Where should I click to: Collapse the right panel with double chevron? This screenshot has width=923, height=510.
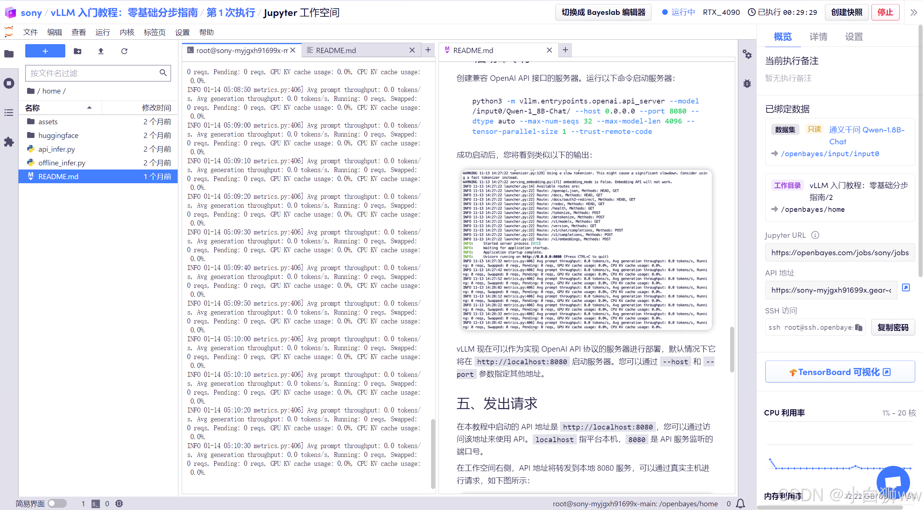click(x=914, y=12)
